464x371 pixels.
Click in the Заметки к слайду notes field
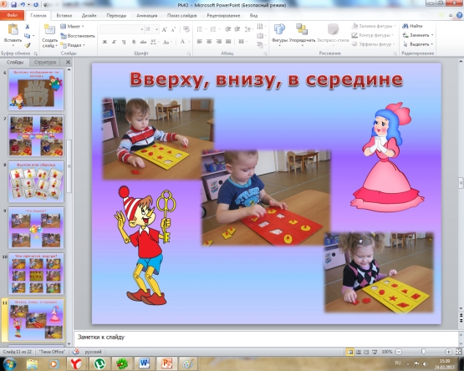tap(266, 338)
